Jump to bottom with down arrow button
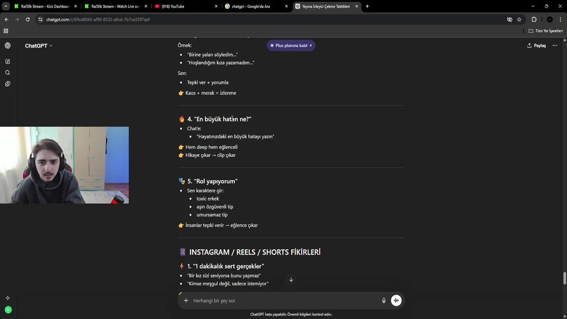567x319 pixels. tap(291, 280)
